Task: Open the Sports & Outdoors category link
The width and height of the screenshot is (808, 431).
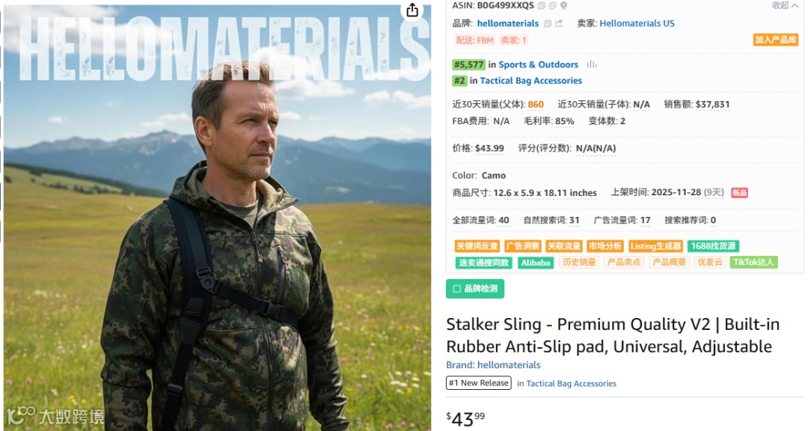Action: tap(538, 64)
